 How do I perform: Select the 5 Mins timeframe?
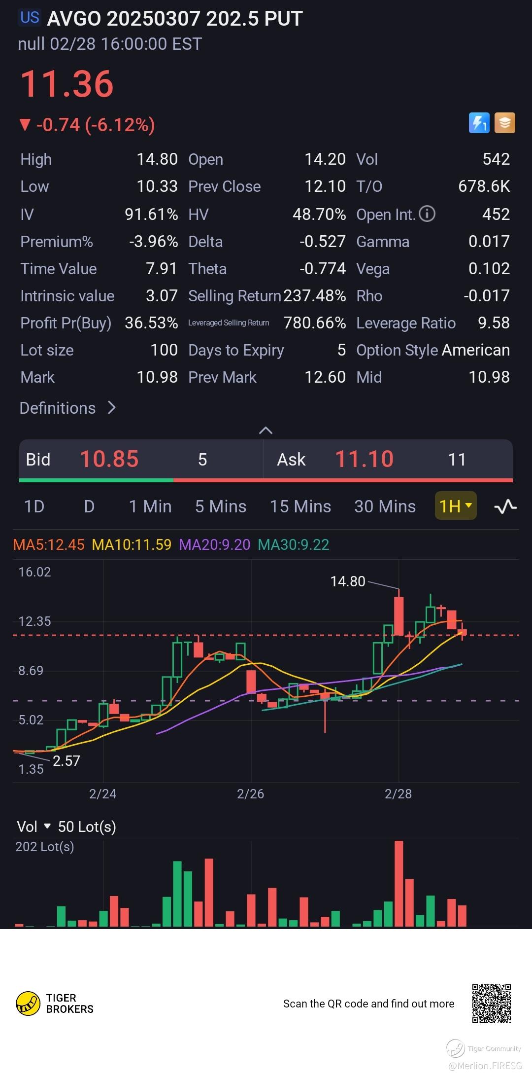pyautogui.click(x=221, y=506)
